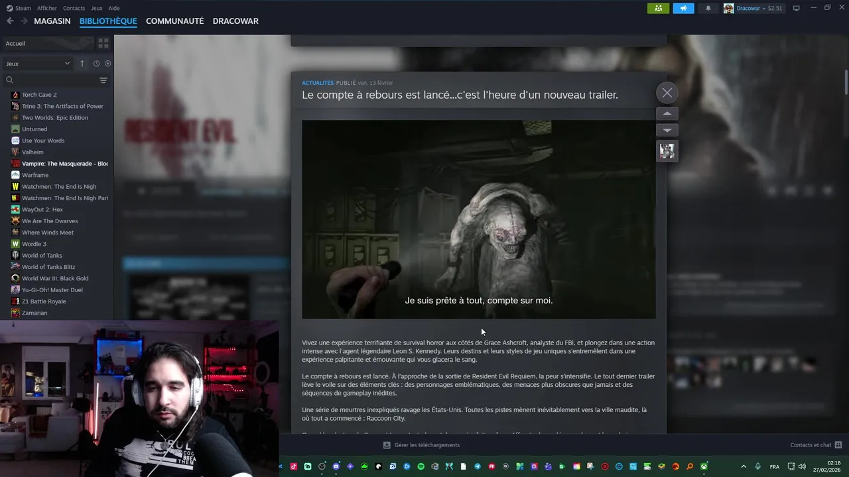Open Spotify from the taskbar
This screenshot has width=849, height=477.
[421, 466]
